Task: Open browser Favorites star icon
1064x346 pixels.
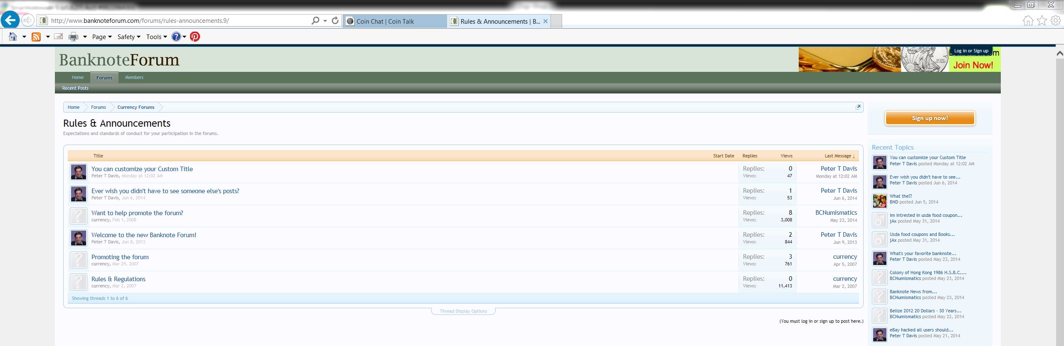Action: (1042, 21)
